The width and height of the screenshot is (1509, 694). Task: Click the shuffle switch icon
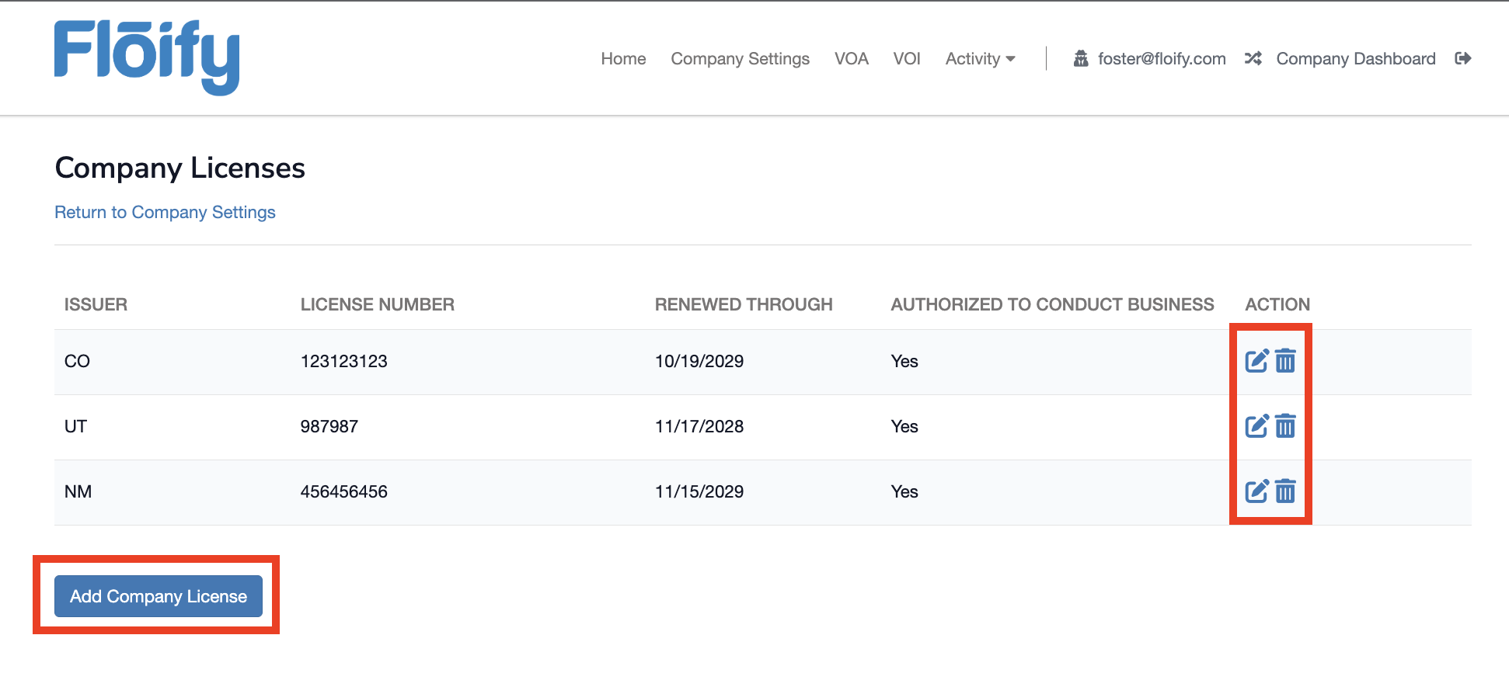click(x=1253, y=59)
